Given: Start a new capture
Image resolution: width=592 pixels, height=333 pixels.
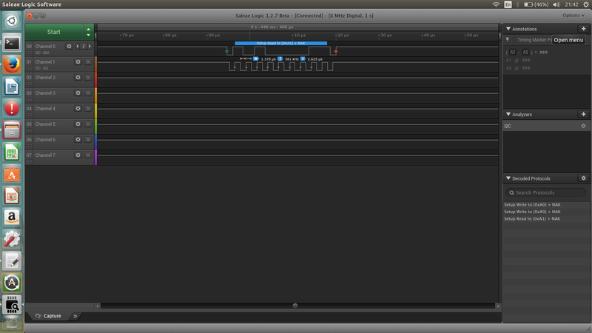Looking at the screenshot, I should 54,32.
